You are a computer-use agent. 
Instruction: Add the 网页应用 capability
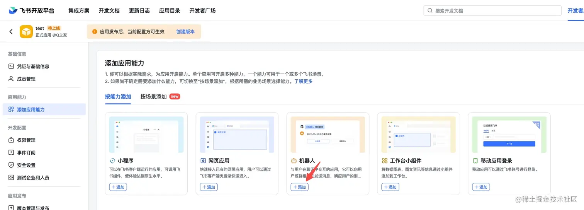coord(209,187)
